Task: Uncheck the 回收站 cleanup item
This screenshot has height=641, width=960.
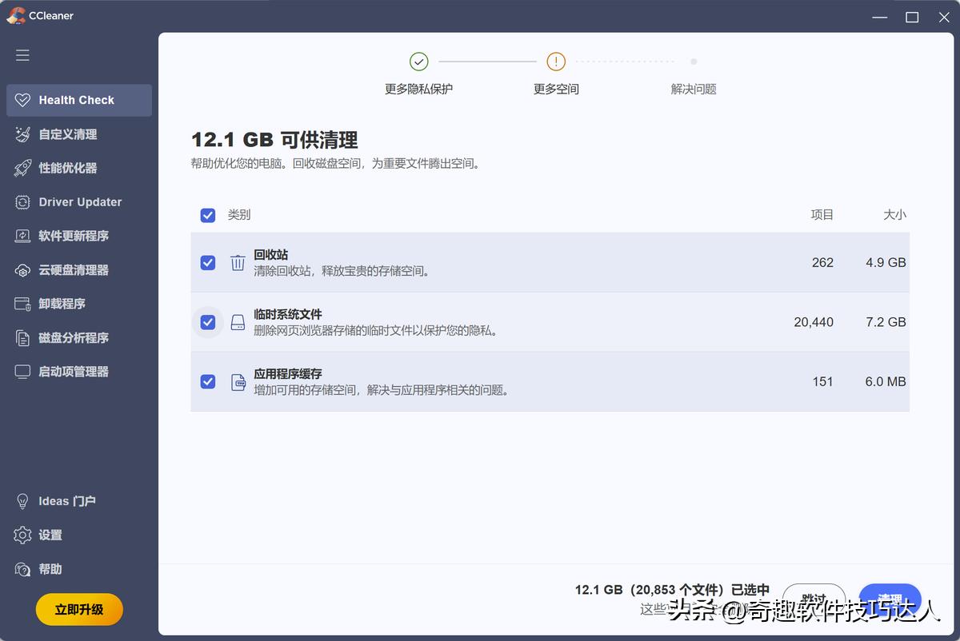Action: [x=207, y=262]
